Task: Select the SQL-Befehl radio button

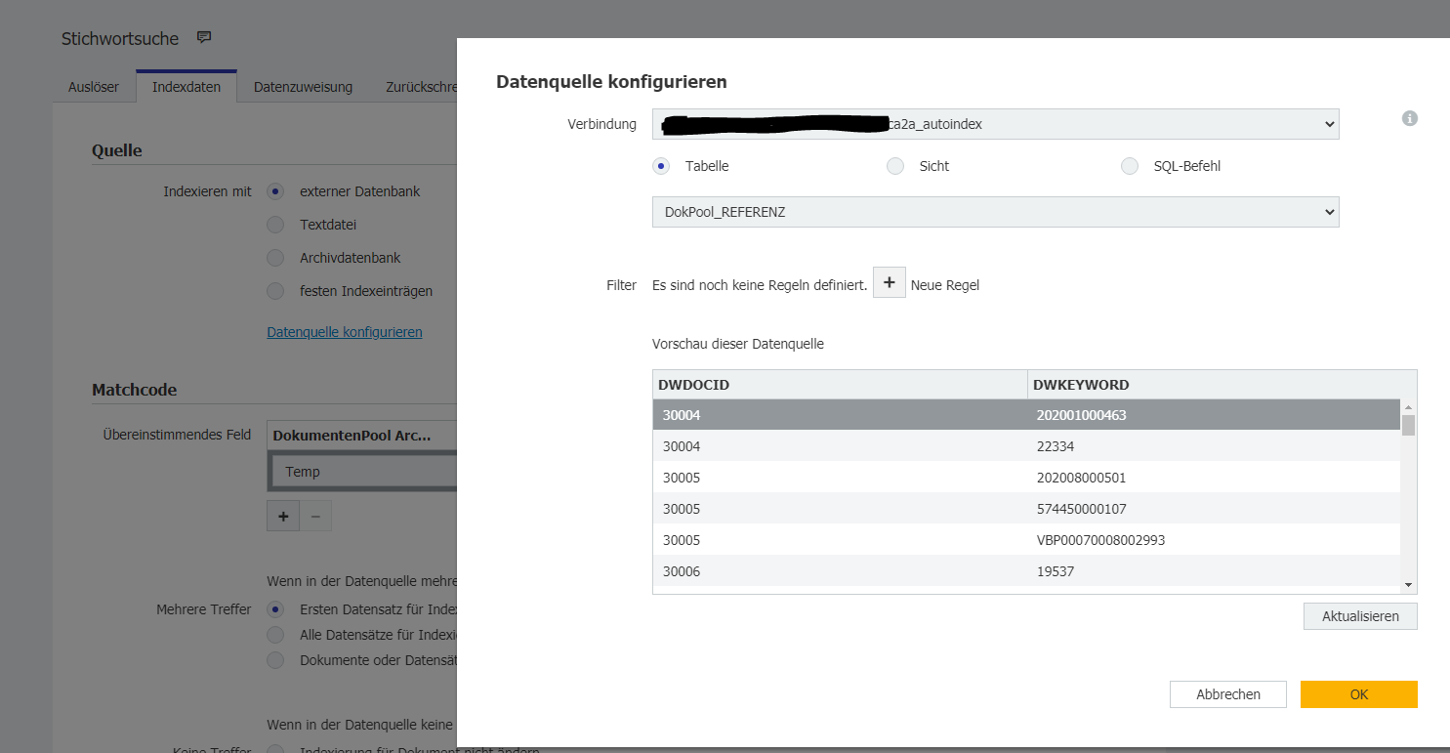Action: (x=1130, y=166)
